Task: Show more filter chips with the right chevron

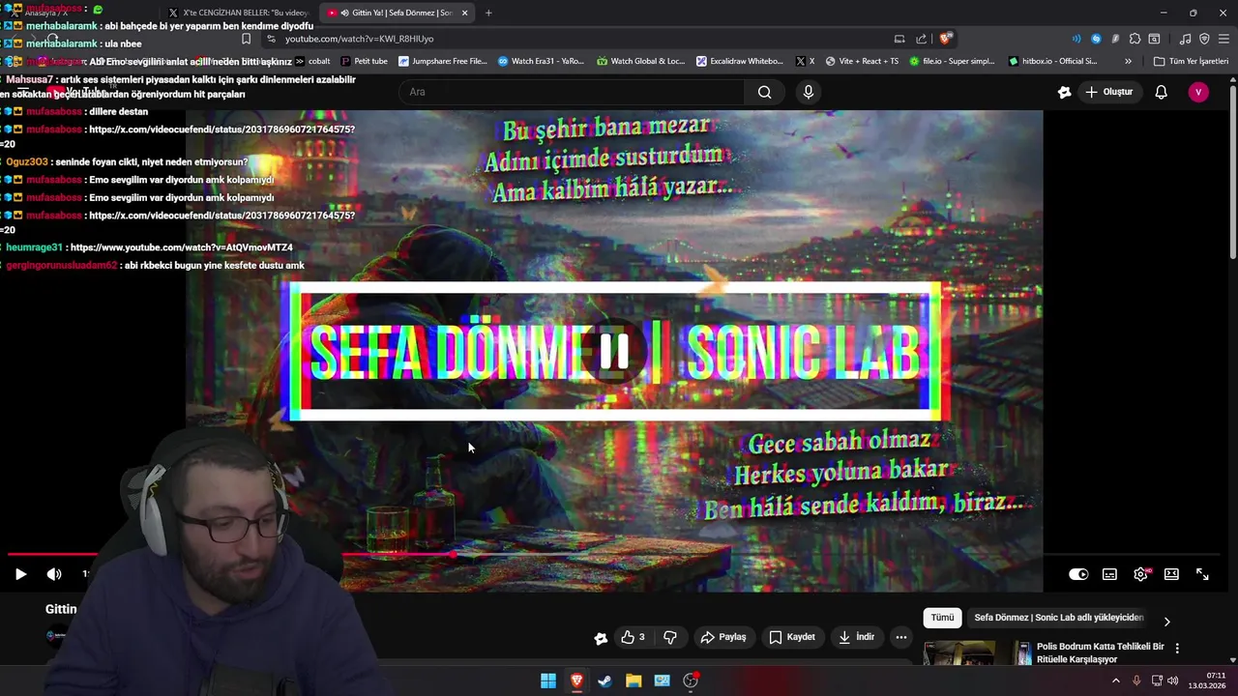Action: click(x=1166, y=622)
